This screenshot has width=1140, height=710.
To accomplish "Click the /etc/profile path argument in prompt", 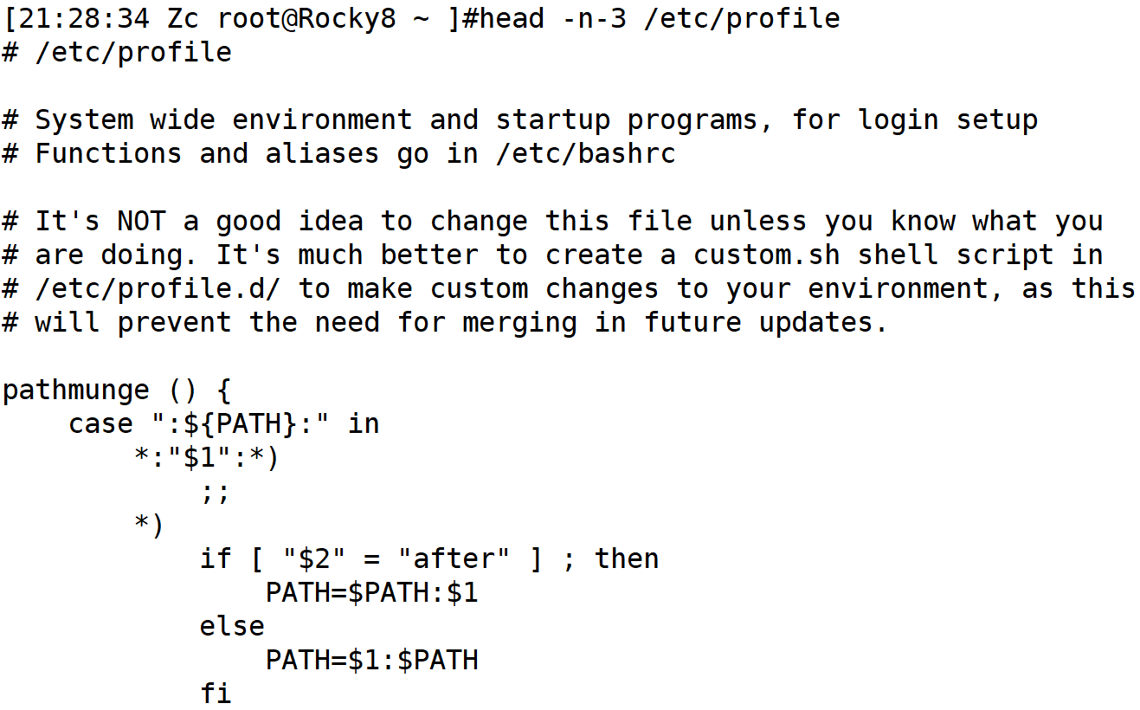I will 742,18.
